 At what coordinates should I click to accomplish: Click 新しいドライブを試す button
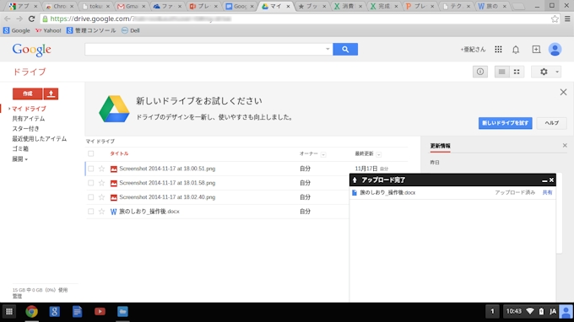pyautogui.click(x=505, y=123)
